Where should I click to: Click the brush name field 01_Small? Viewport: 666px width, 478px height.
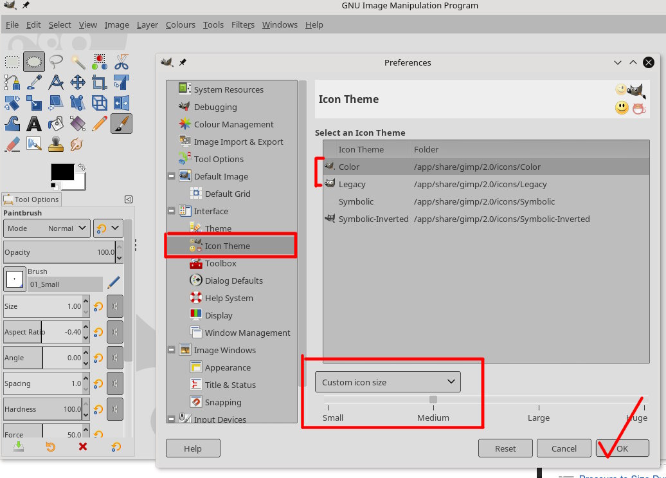(x=66, y=284)
